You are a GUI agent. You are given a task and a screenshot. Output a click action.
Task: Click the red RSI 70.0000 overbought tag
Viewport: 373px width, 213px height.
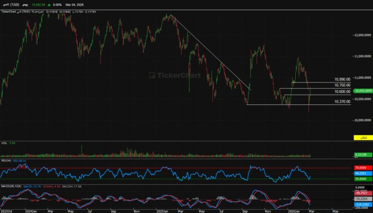click(361, 168)
